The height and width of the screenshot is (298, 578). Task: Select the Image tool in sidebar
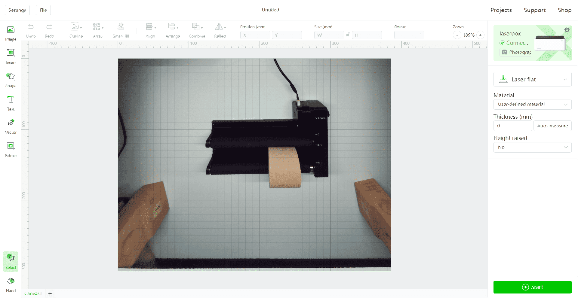click(x=11, y=33)
